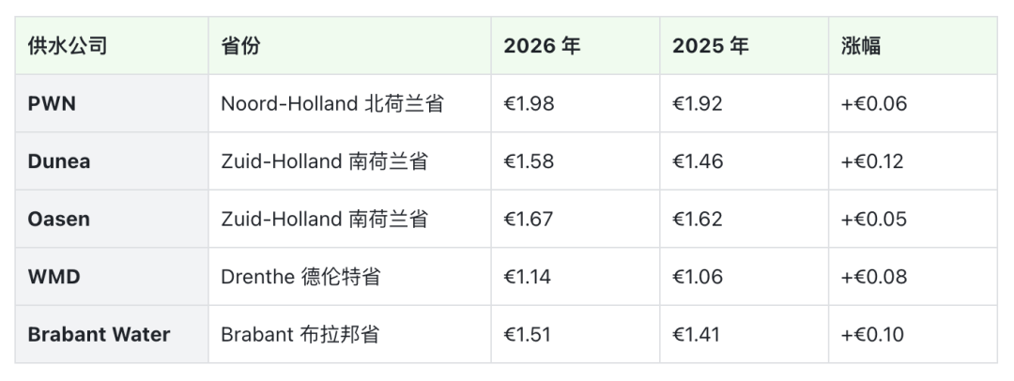Image resolution: width=1014 pixels, height=381 pixels.
Task: Select the 2025 年 header cell
Action: coord(711,46)
